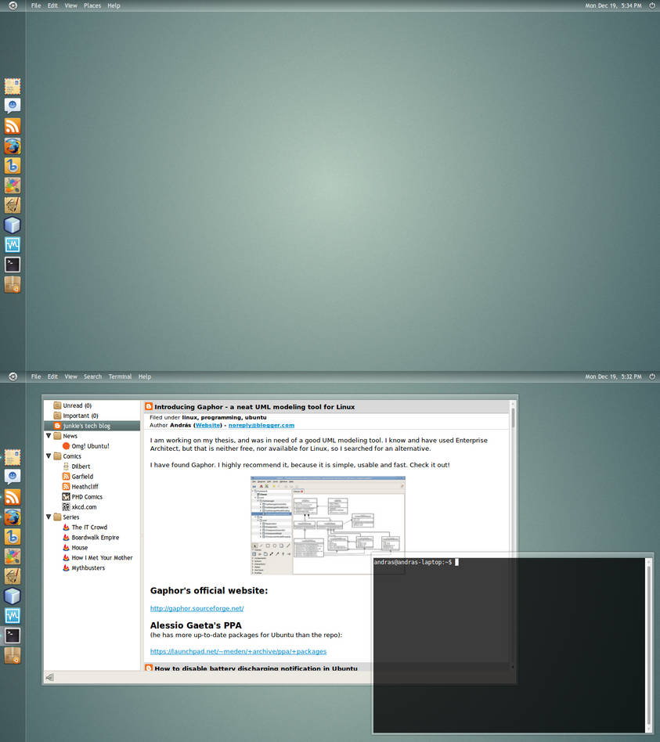Viewport: 660px width, 742px height.
Task: Click the Banshee dock icon beside the feed reader window
Action: (x=13, y=537)
